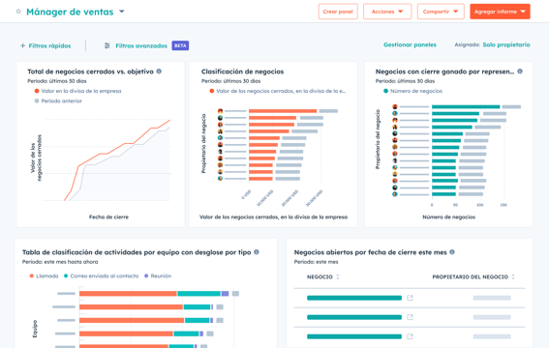Open the Acciones dropdown menu
Viewport: 549px width, 348px height.
pyautogui.click(x=387, y=12)
